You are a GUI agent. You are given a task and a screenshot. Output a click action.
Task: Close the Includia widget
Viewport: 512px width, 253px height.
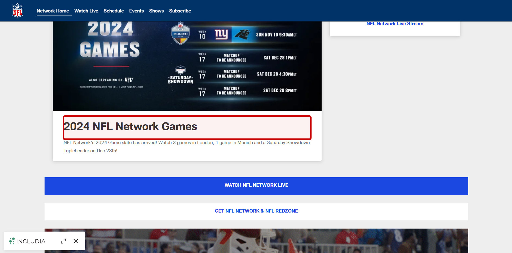pos(76,241)
